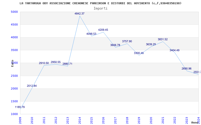The image size is (201, 125).
Task: Select data label 4842.37
Action: click(79, 13)
